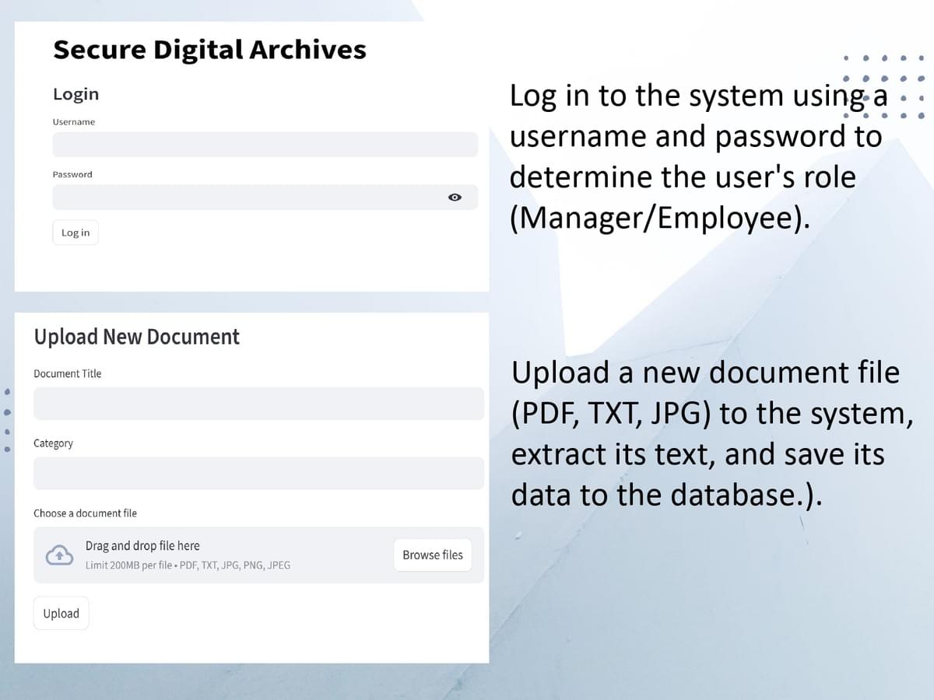Viewport: 934px width, 700px height.
Task: Click the Username label
Action: [x=74, y=122]
